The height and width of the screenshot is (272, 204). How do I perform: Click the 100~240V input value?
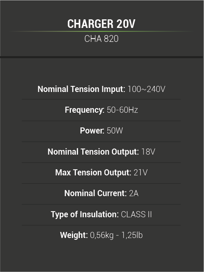point(146,89)
